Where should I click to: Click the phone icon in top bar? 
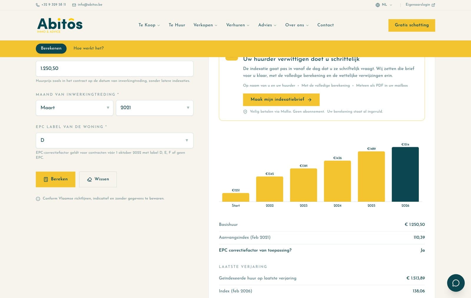coord(38,5)
